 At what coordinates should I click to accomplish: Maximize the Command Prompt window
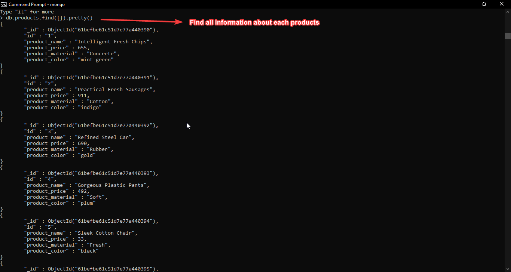click(x=484, y=4)
